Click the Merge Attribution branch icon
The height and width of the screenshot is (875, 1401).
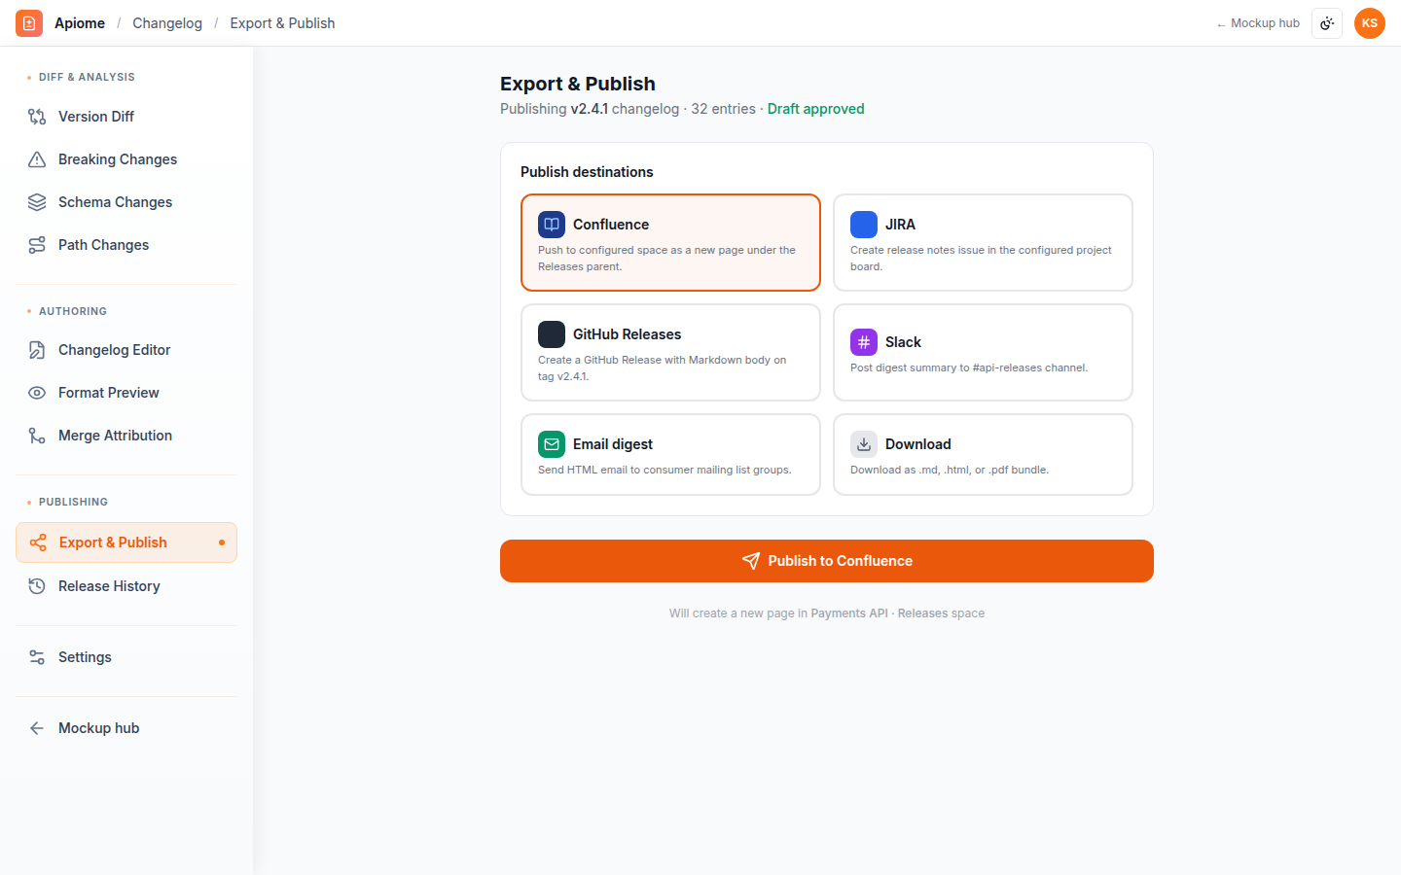37,436
